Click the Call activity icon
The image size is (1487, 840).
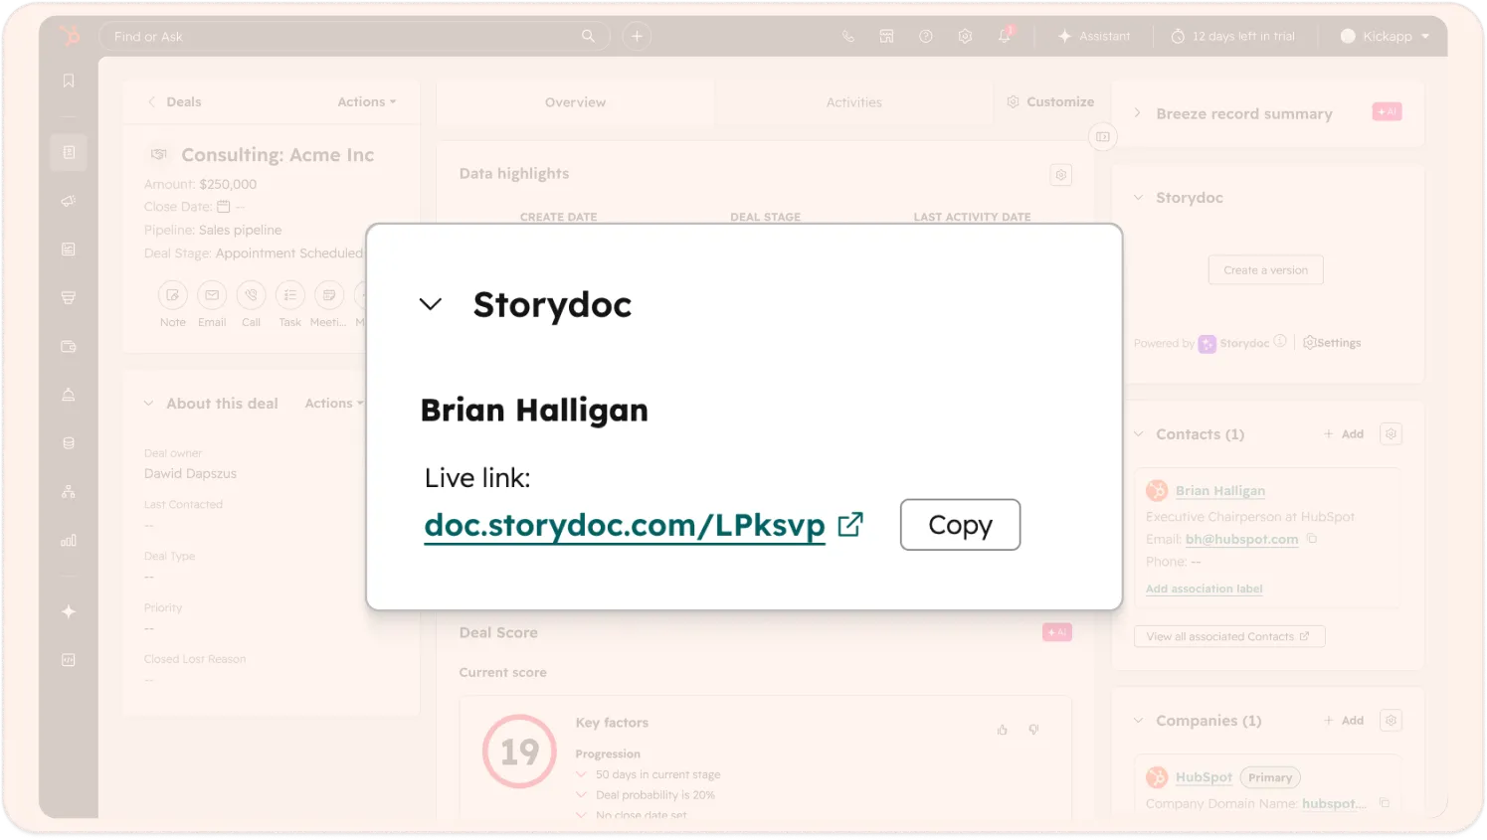coord(251,295)
